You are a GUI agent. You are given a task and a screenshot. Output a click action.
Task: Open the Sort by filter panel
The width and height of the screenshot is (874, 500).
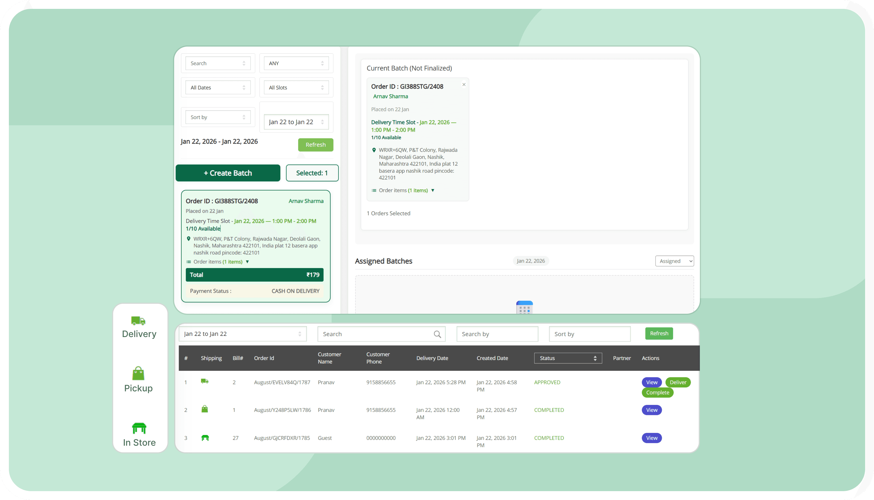coord(218,117)
